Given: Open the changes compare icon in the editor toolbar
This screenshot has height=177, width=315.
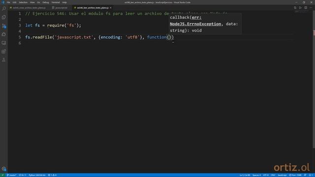Looking at the screenshot, I should 295,8.
